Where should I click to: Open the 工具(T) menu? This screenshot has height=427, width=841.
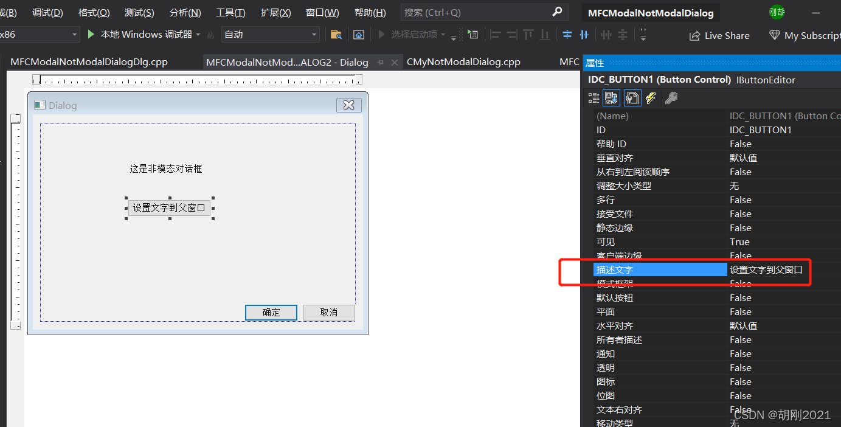230,13
